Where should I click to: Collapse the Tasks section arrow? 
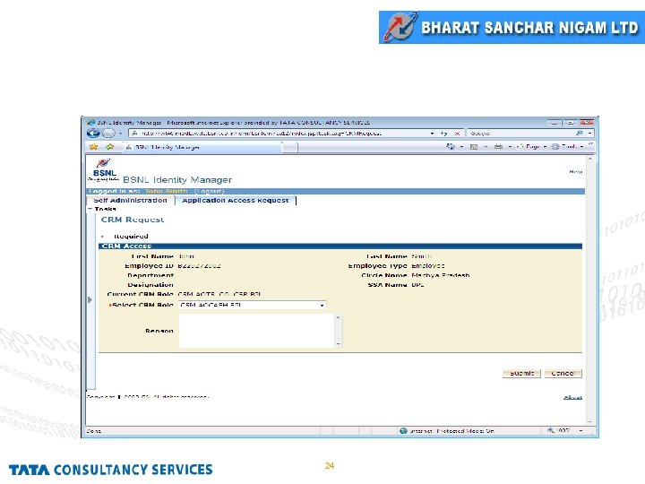(x=90, y=209)
